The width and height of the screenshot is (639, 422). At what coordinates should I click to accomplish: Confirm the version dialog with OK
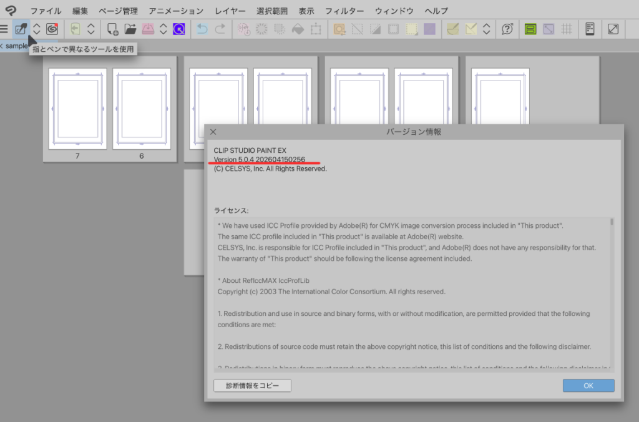coord(588,385)
